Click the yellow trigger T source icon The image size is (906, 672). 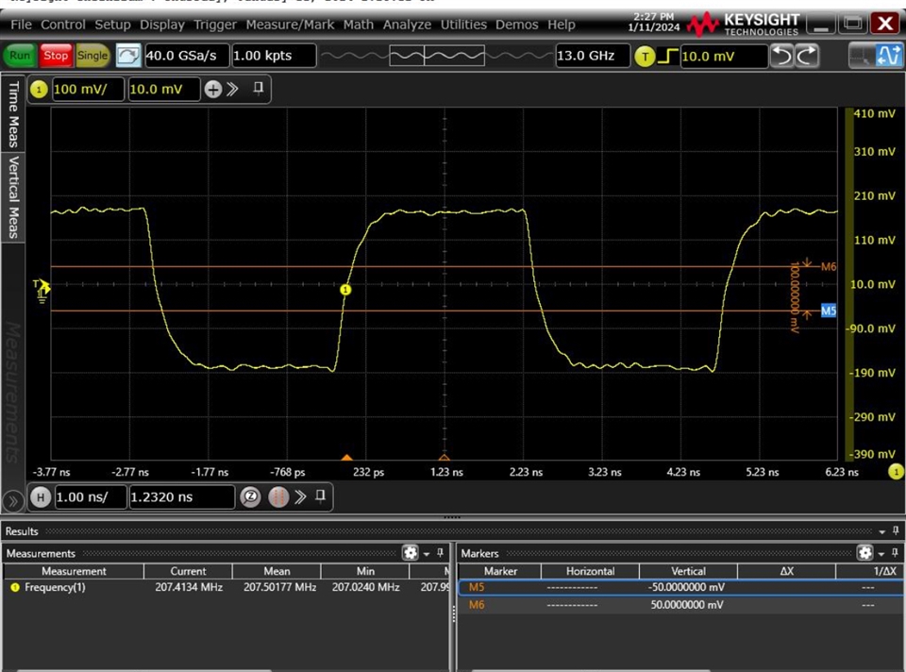[x=645, y=57]
